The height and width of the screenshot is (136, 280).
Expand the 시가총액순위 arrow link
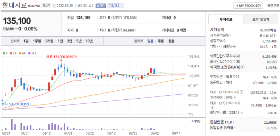[x=230, y=36]
